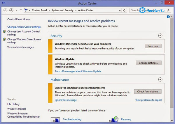Click the Check for solutions button
Image resolution: width=175 pixels, height=124 pixels.
tap(148, 91)
